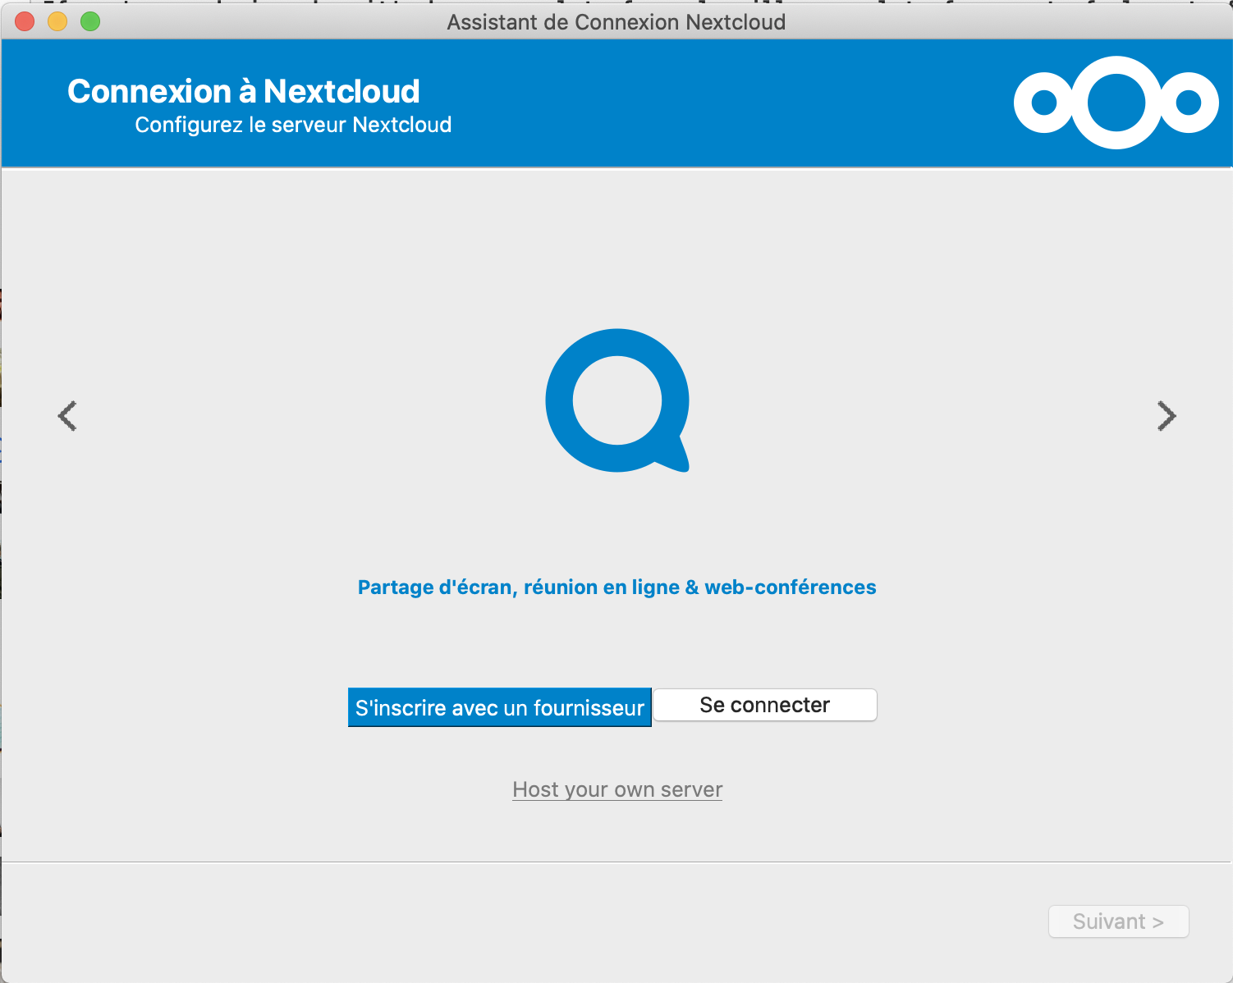Click the right small circle of Nextcloud logo

click(1188, 103)
